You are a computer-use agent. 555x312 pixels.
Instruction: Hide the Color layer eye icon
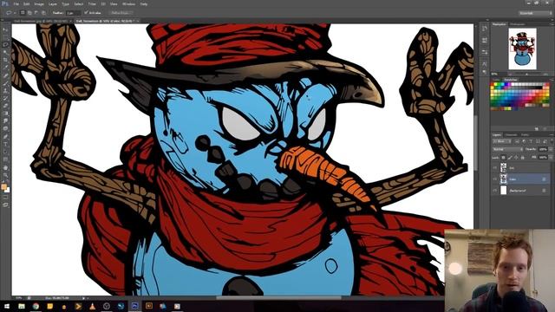pos(495,179)
